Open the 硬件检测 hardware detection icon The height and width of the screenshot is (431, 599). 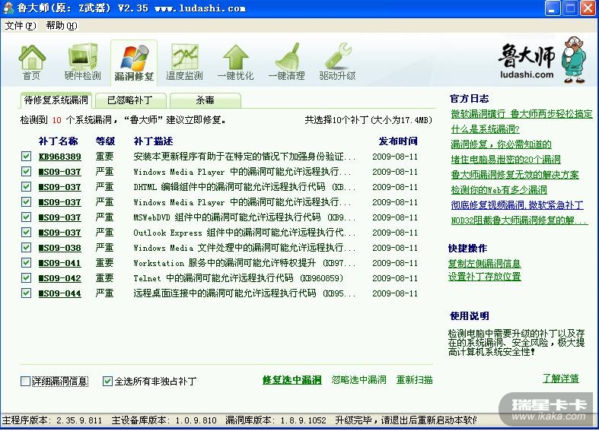82,62
